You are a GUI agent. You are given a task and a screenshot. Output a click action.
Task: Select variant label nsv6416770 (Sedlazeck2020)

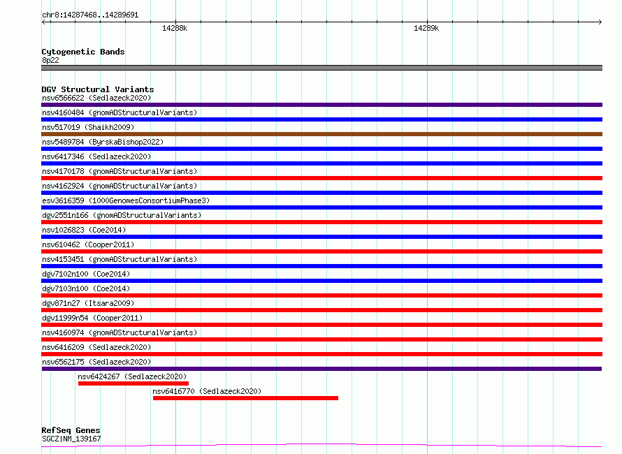[x=207, y=391]
